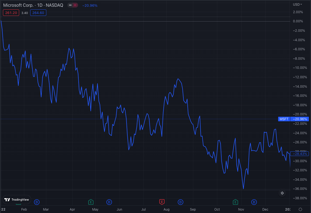311x213 pixels.
Task: Click dividend marker between Feb and Mar
Action: tap(37, 202)
